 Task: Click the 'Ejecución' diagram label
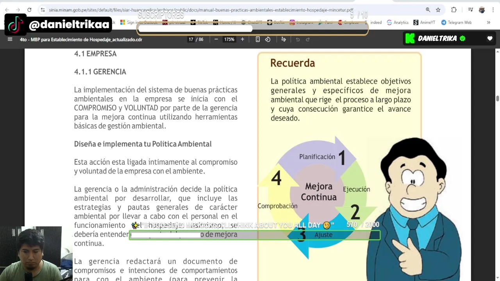(x=356, y=189)
